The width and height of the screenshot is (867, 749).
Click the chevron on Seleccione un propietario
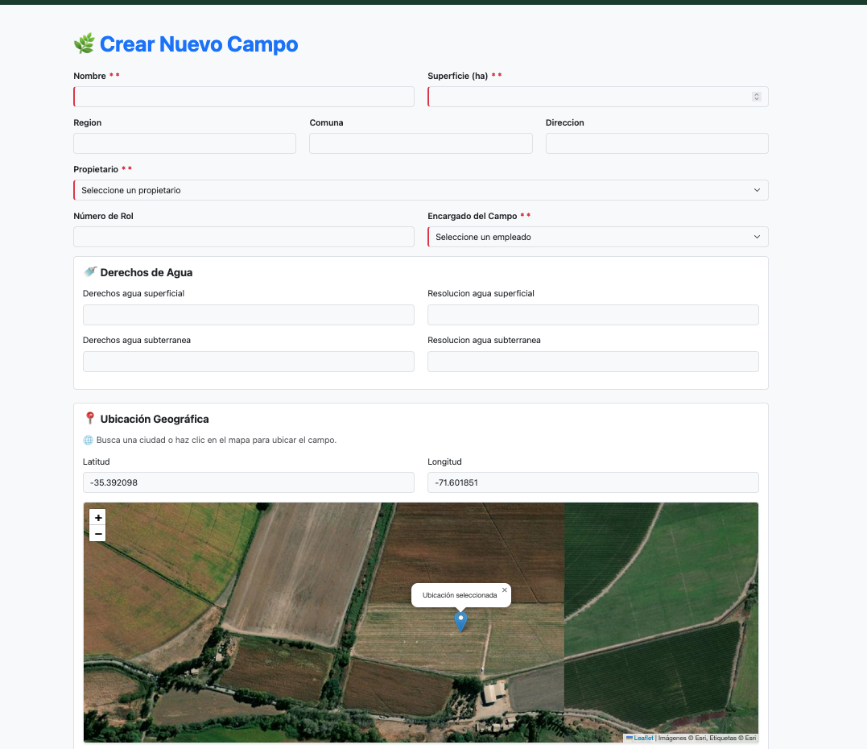click(x=756, y=189)
